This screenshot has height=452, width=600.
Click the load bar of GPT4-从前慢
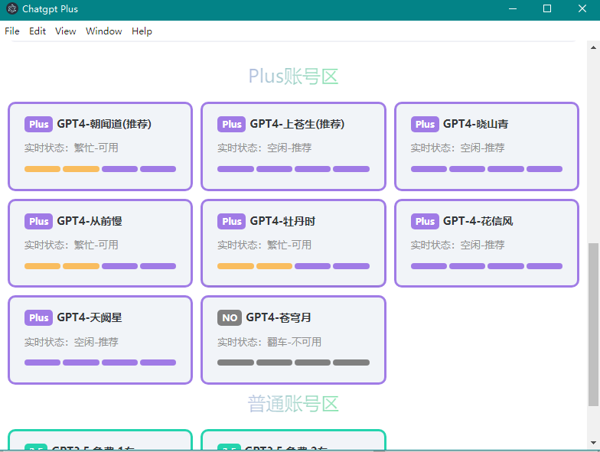point(100,266)
